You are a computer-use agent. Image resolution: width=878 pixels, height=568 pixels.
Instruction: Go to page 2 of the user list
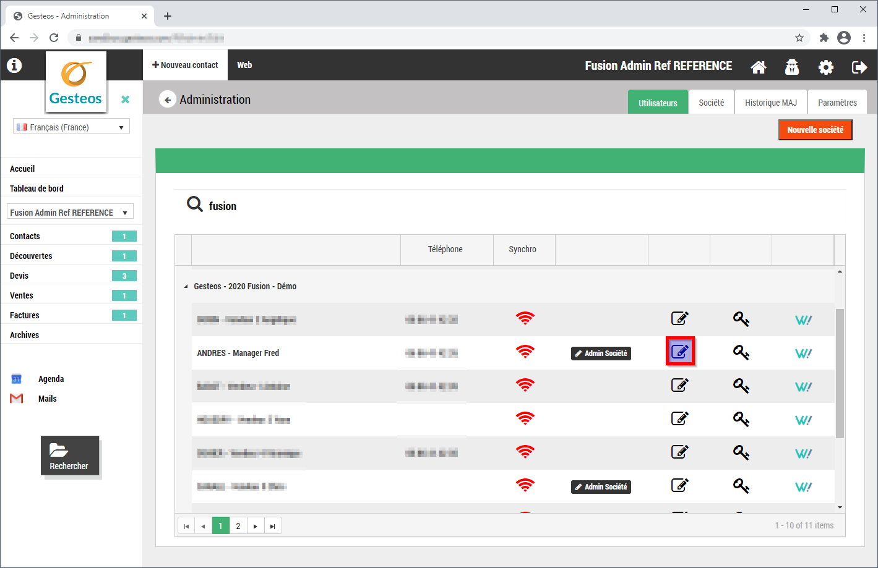coord(238,526)
